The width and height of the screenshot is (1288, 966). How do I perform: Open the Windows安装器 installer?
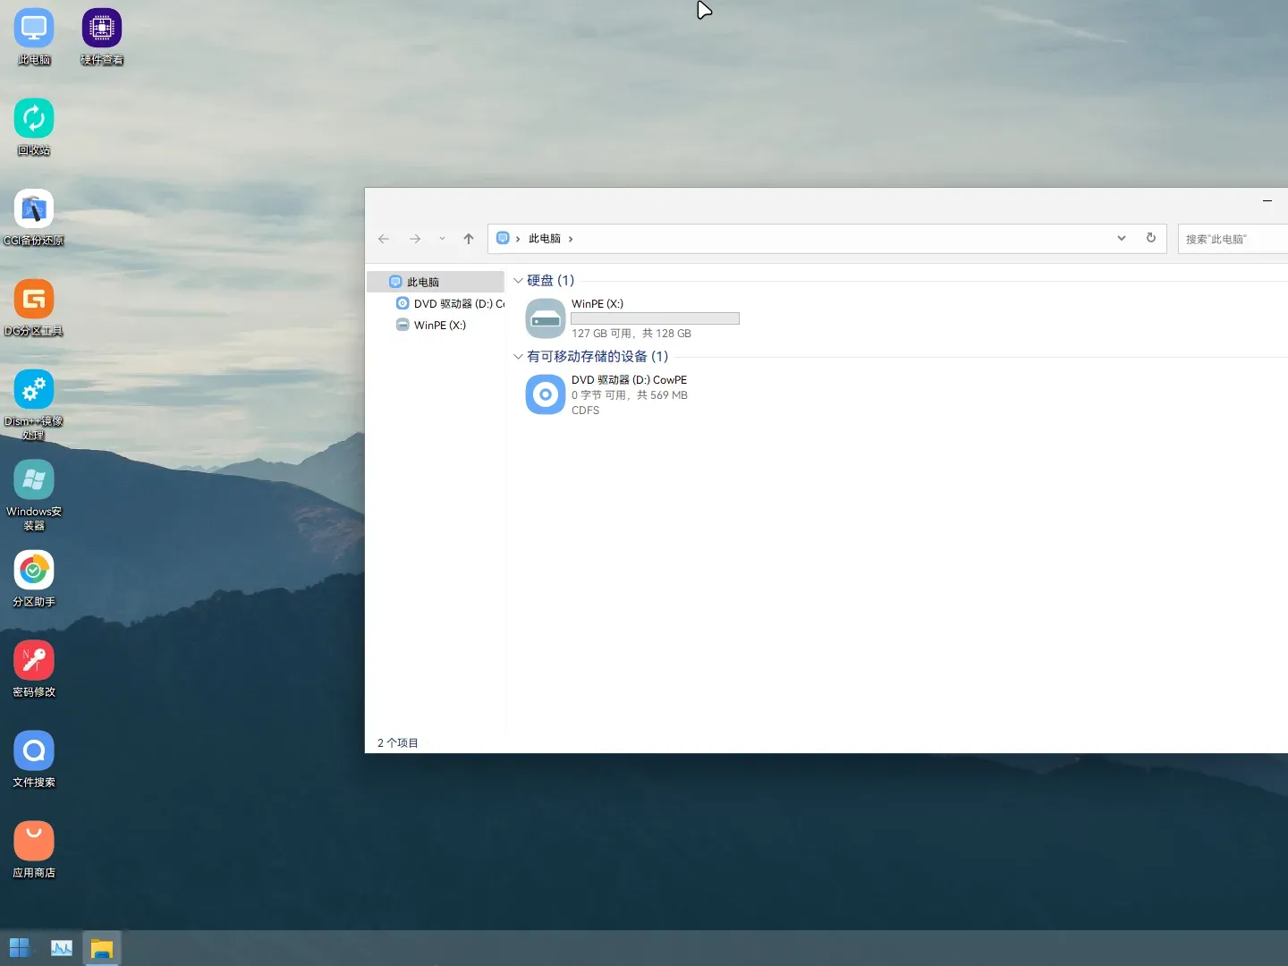pyautogui.click(x=33, y=486)
